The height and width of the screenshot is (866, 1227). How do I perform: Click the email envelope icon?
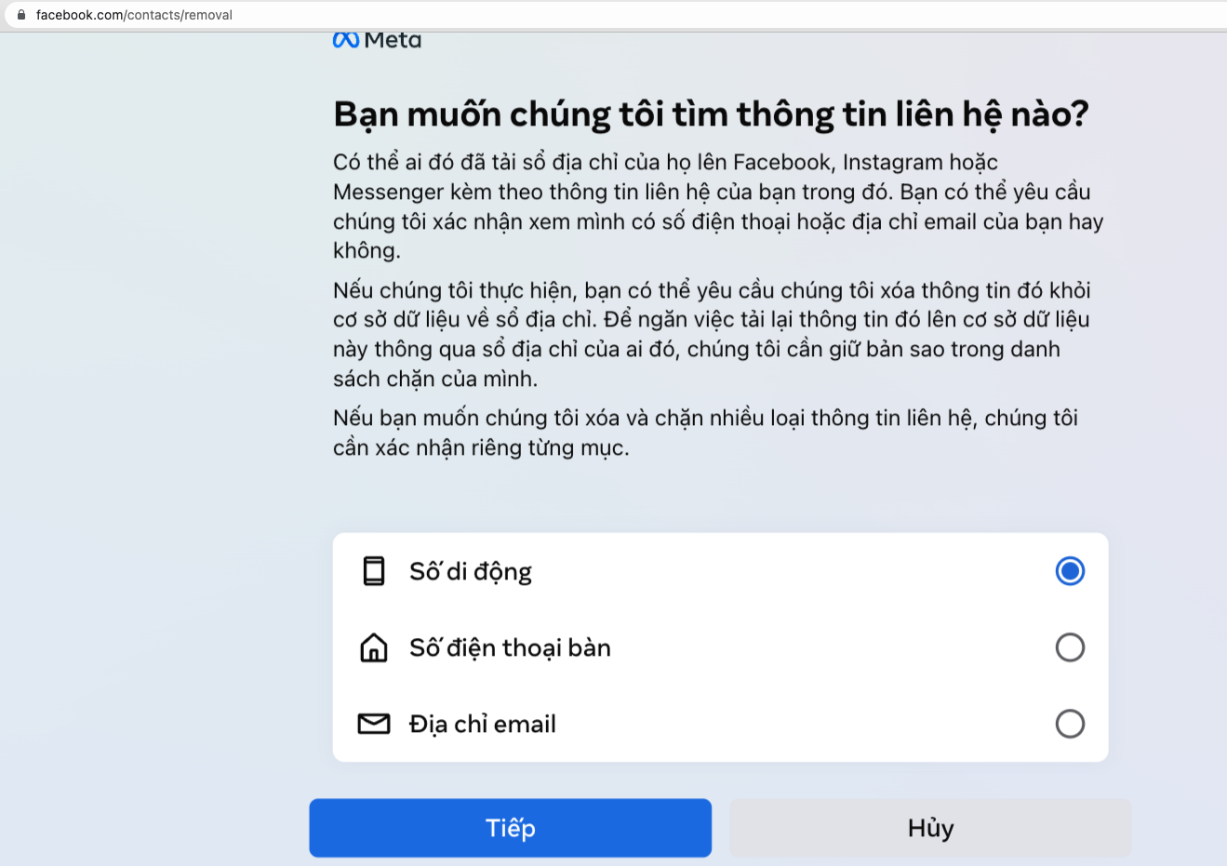(x=374, y=724)
